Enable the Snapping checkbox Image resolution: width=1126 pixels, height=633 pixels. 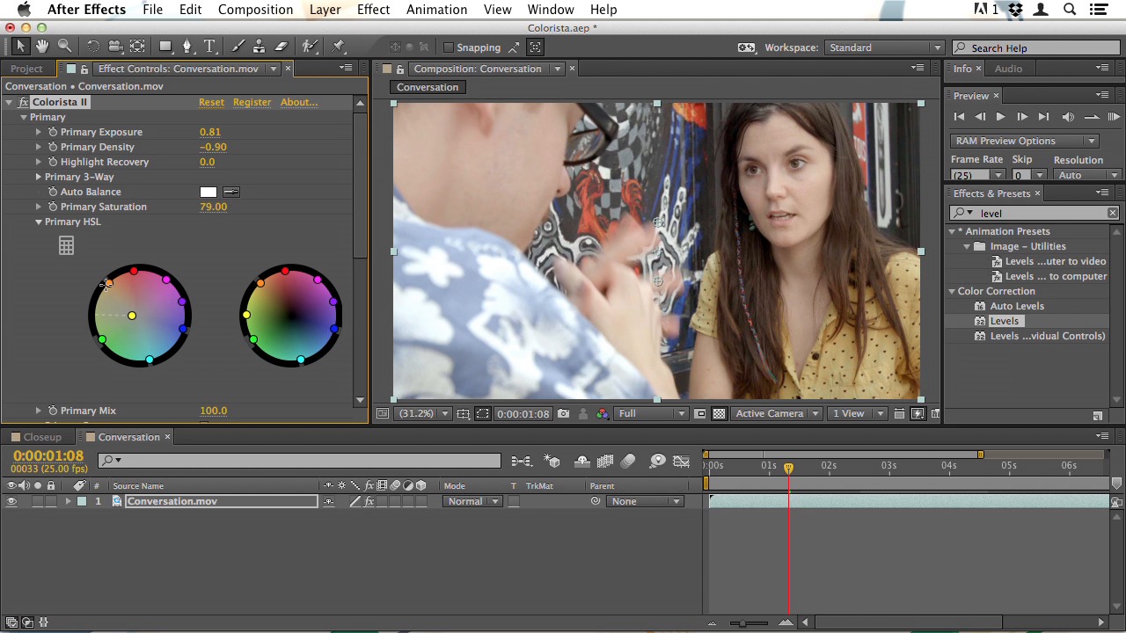[x=449, y=47]
